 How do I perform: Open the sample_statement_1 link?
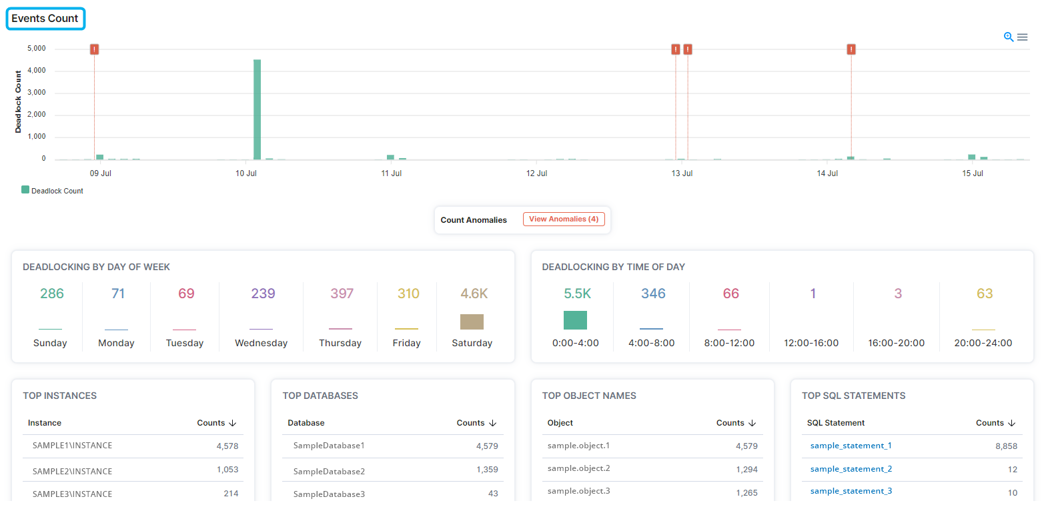(851, 446)
